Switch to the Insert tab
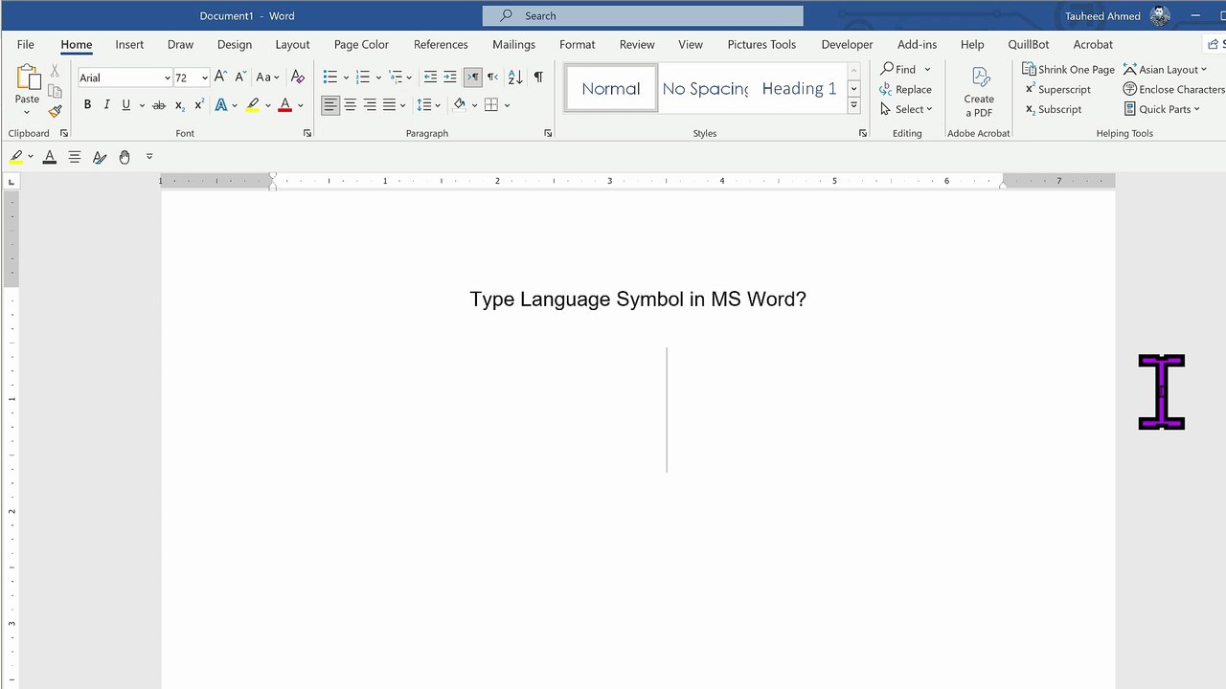Image resolution: width=1226 pixels, height=689 pixels. coord(129,44)
